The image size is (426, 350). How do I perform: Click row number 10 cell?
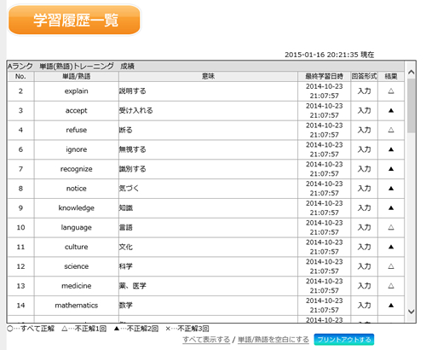(x=20, y=227)
